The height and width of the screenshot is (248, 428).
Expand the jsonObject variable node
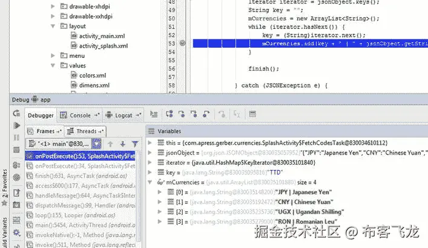point(150,153)
